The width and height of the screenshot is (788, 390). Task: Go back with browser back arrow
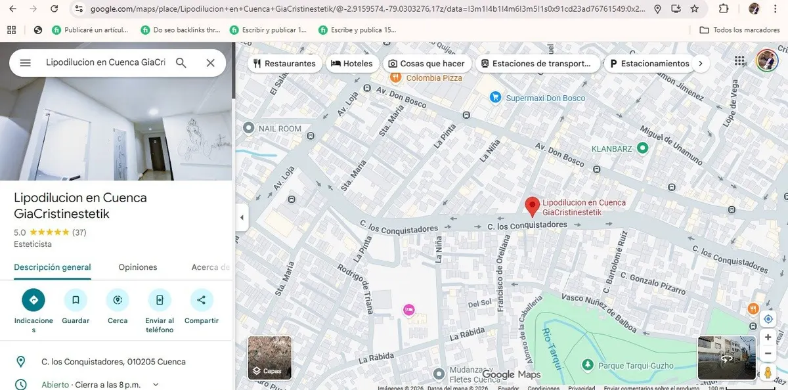coord(12,9)
